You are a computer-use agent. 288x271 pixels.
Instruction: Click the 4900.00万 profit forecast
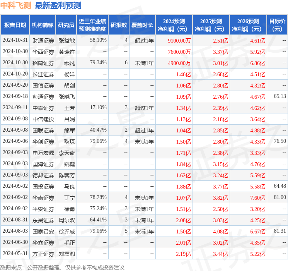(x=179, y=63)
